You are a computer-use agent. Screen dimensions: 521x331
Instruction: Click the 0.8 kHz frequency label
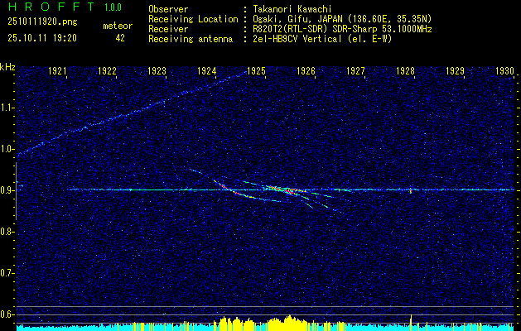[7, 232]
